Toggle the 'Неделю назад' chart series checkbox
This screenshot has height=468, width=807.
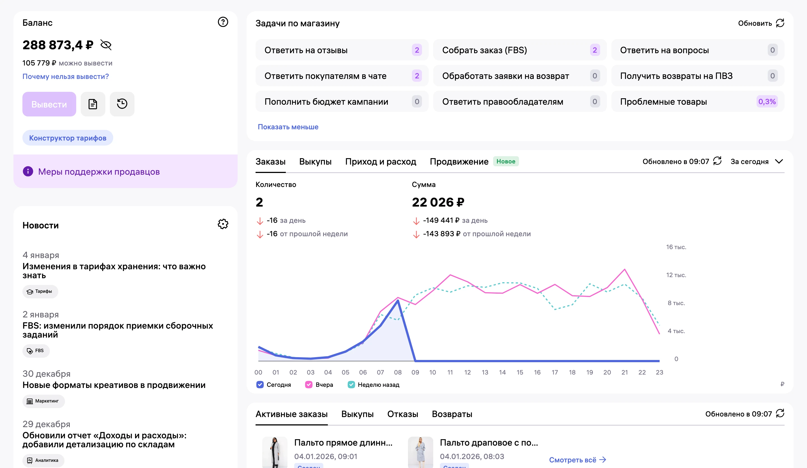pos(351,385)
